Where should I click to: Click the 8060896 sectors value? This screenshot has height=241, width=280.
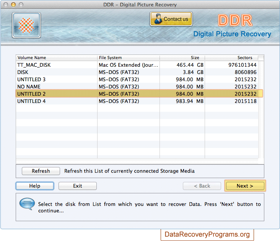tap(246, 72)
